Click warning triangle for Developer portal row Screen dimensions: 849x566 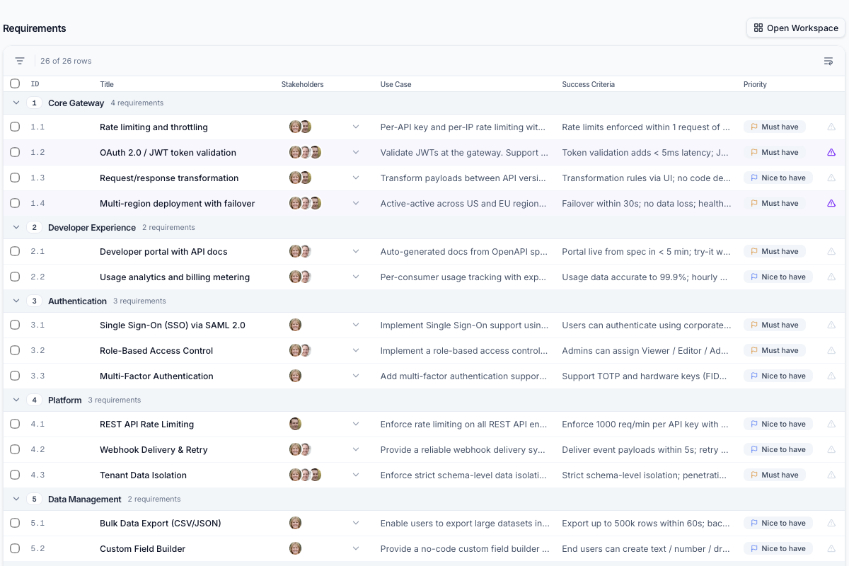click(831, 252)
